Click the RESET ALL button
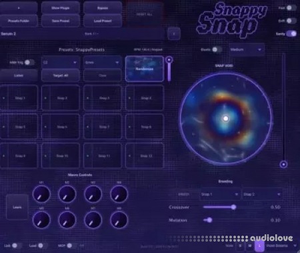 pos(145,14)
